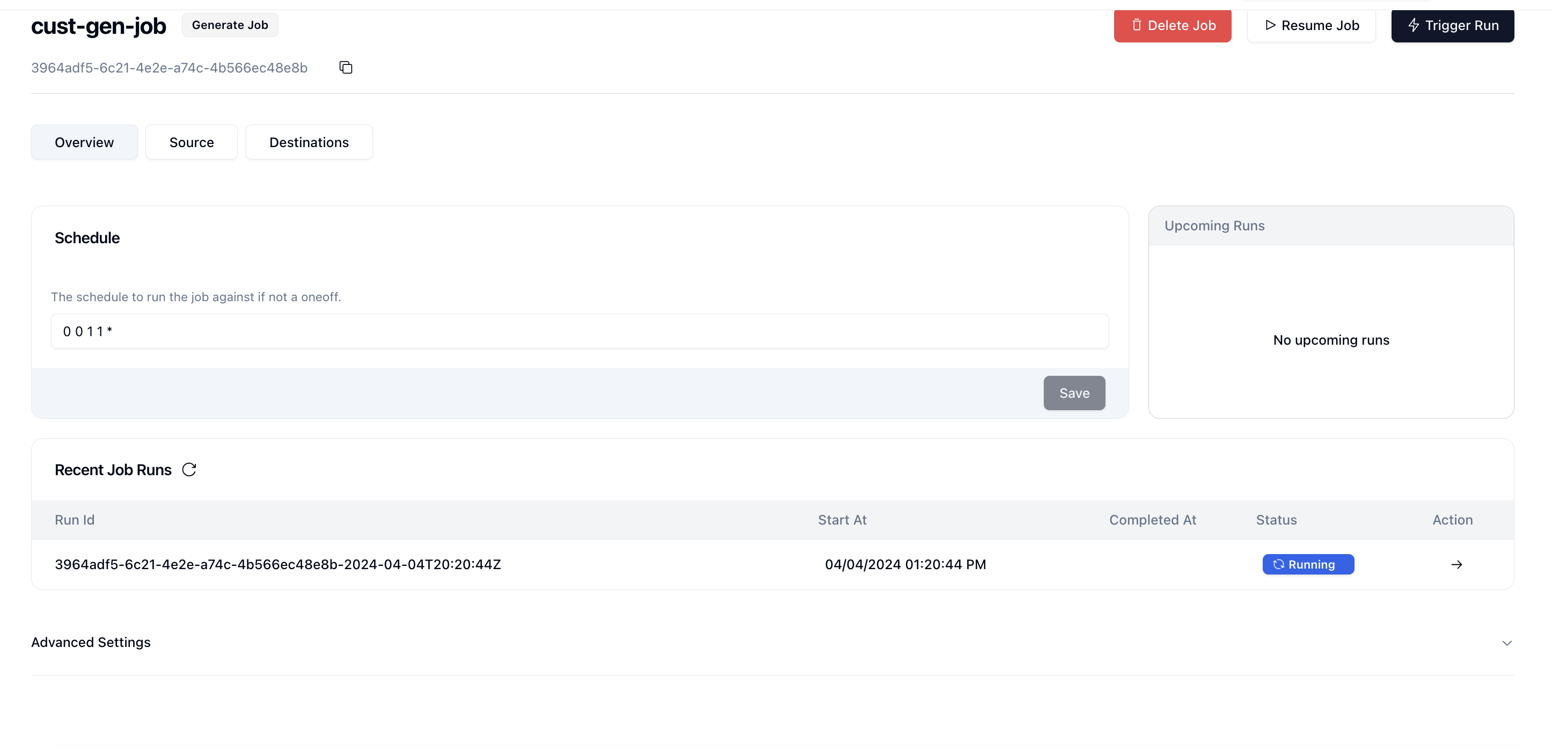Copy the job ID with the copy icon
The image size is (1552, 749).
click(346, 68)
